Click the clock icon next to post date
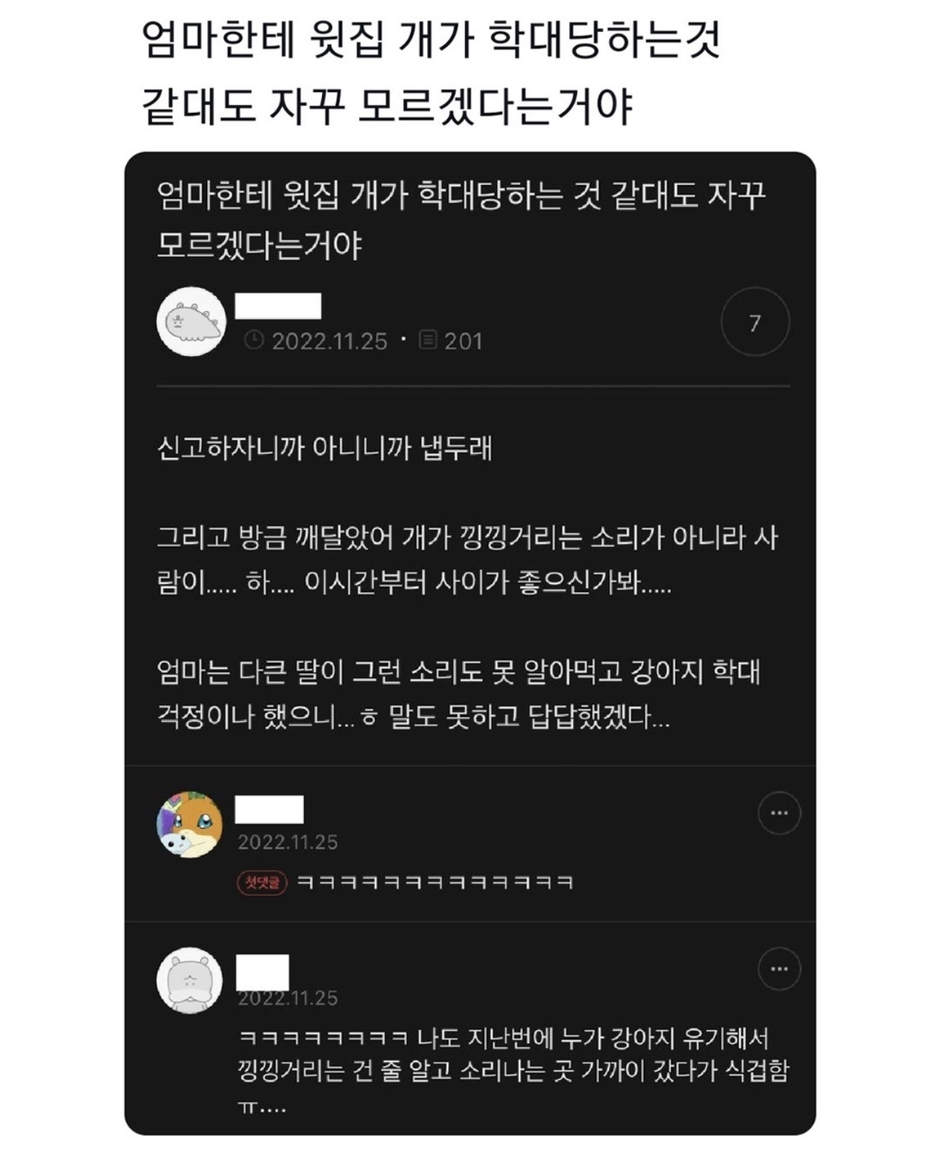Viewport: 940px width, 1160px height. click(254, 340)
